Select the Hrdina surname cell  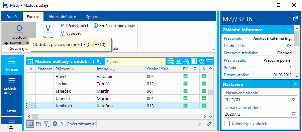pyautogui.click(x=74, y=84)
